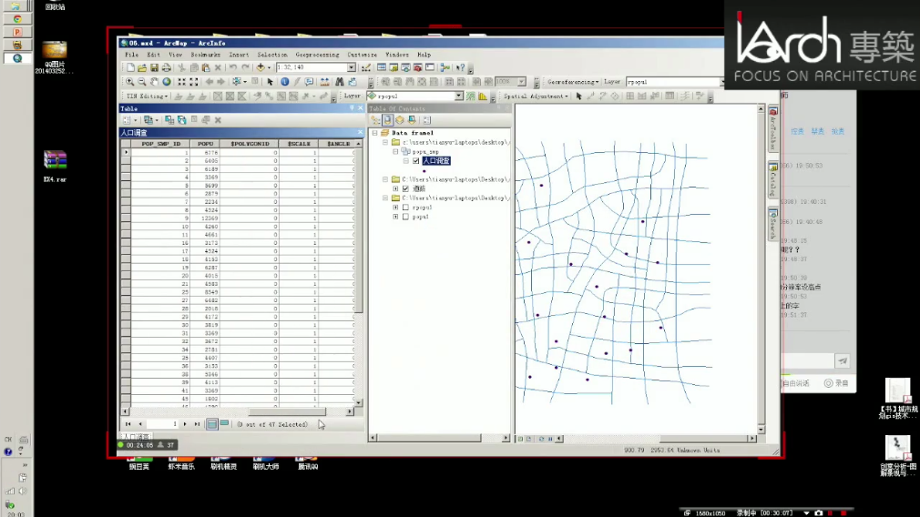
Task: Select Spatial Adjustment arrow tool
Action: tap(578, 96)
